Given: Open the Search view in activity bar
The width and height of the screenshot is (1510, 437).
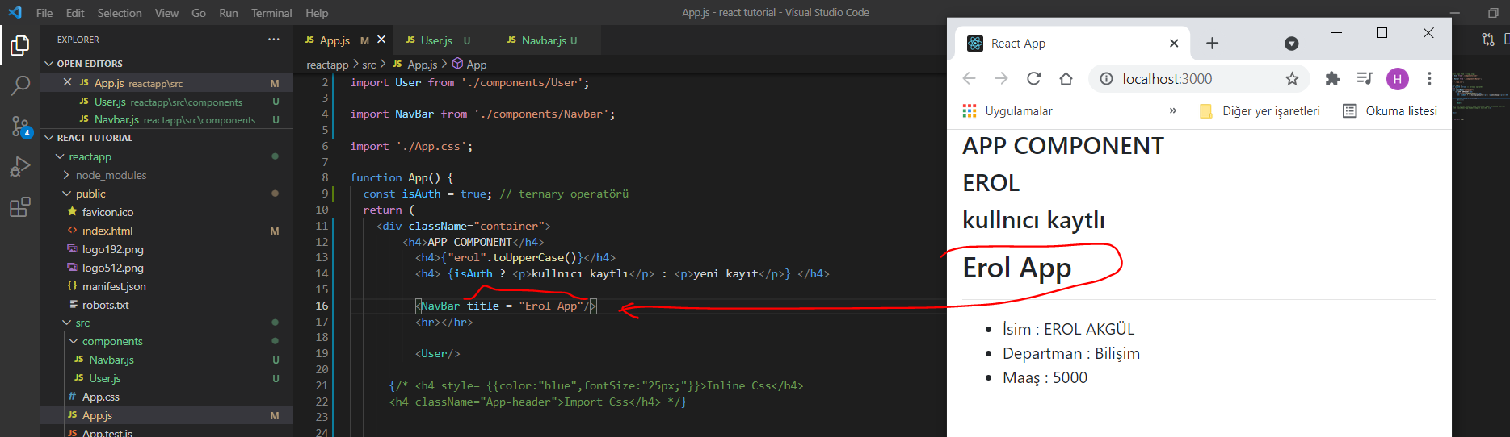Looking at the screenshot, I should pyautogui.click(x=20, y=85).
